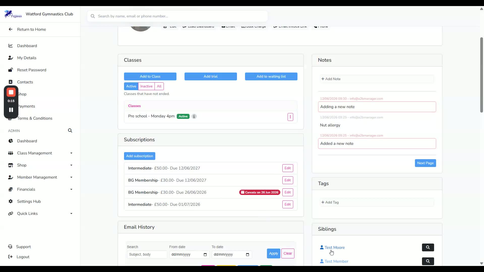Image resolution: width=484 pixels, height=272 pixels.
Task: Click the Settings Hub gear icon
Action: click(10, 201)
